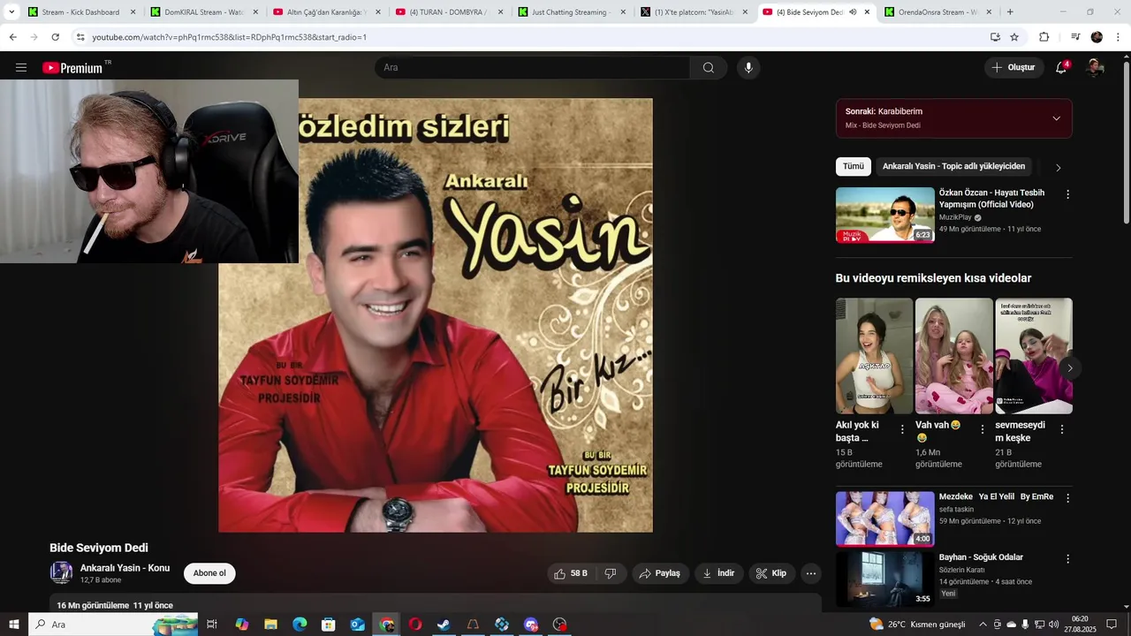Open options for Mezdeke video
1131x636 pixels.
(1067, 498)
